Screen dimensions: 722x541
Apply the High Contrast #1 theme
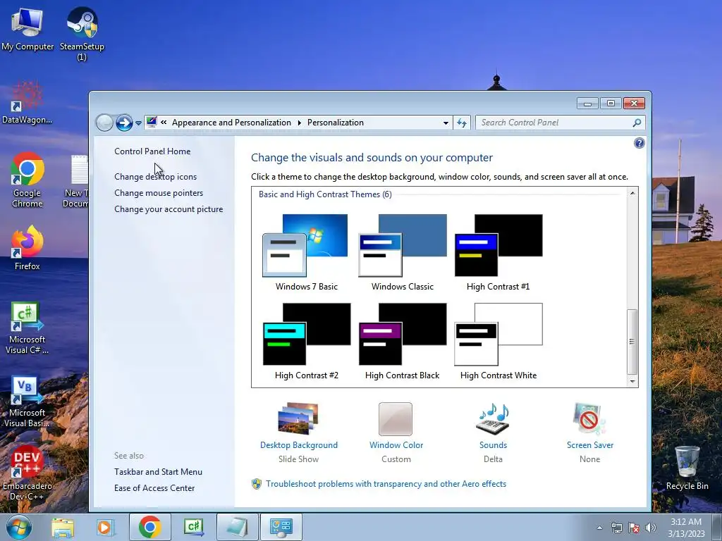coord(498,252)
